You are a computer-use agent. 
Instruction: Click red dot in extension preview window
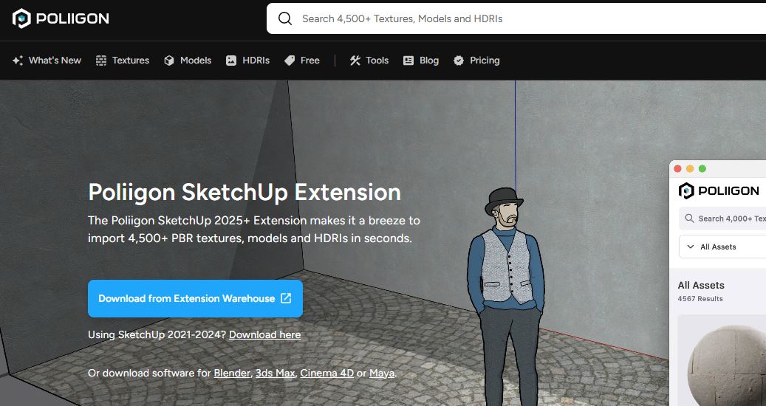coord(677,169)
